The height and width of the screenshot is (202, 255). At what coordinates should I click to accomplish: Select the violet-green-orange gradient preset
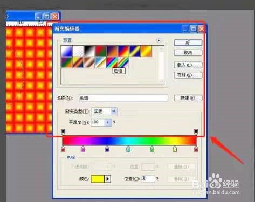pos(67,62)
